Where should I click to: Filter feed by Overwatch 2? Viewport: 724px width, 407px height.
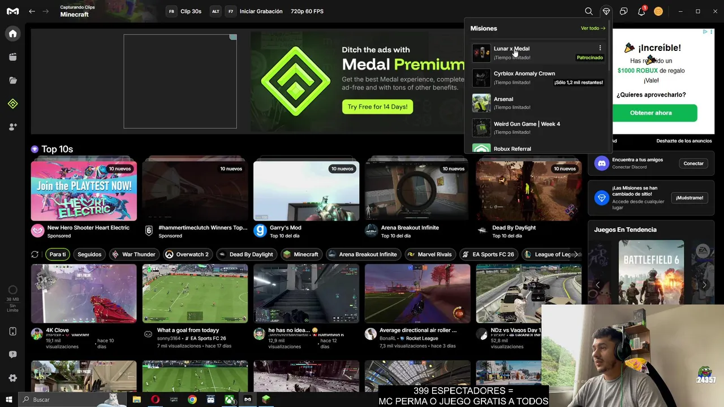tap(188, 254)
